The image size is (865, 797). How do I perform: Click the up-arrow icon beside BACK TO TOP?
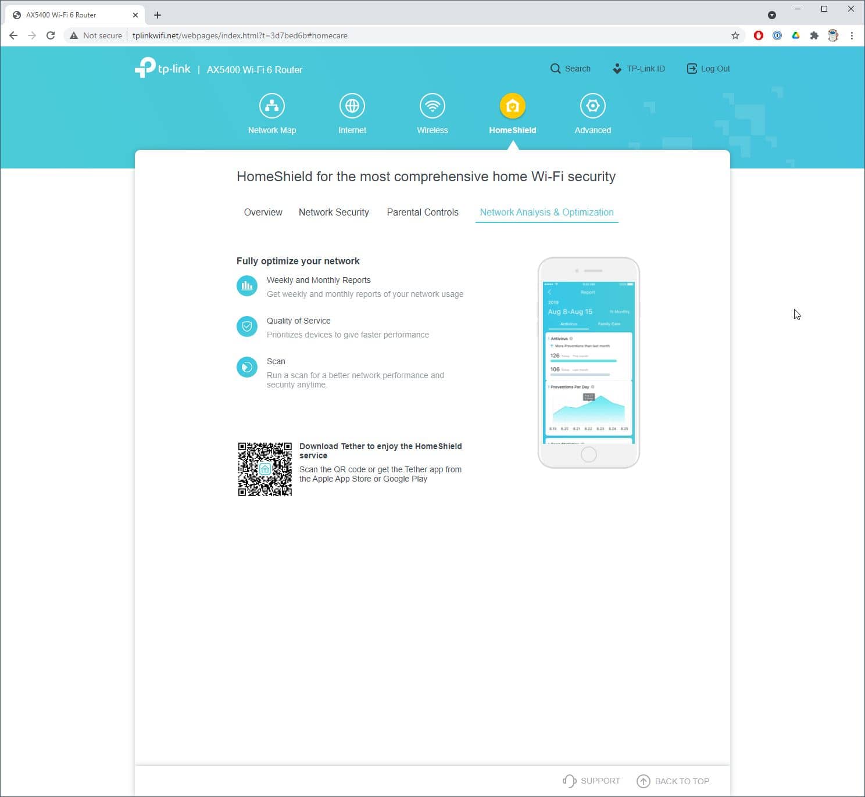tap(643, 781)
